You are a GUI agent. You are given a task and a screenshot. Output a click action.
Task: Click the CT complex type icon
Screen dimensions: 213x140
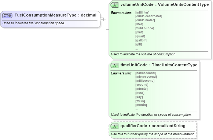[7, 16]
